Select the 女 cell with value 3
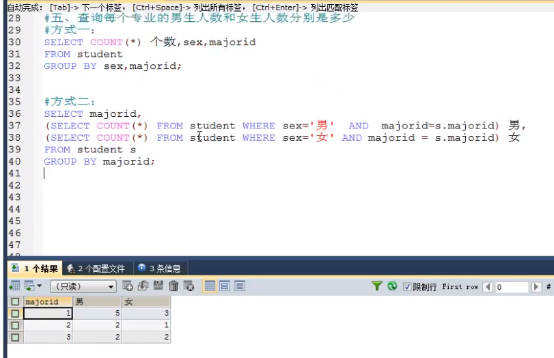The height and width of the screenshot is (358, 554). (146, 313)
